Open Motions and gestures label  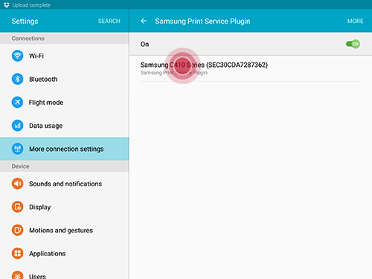click(61, 231)
